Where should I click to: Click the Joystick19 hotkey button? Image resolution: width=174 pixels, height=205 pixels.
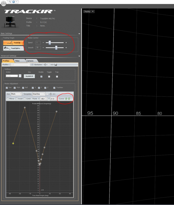pos(29,76)
